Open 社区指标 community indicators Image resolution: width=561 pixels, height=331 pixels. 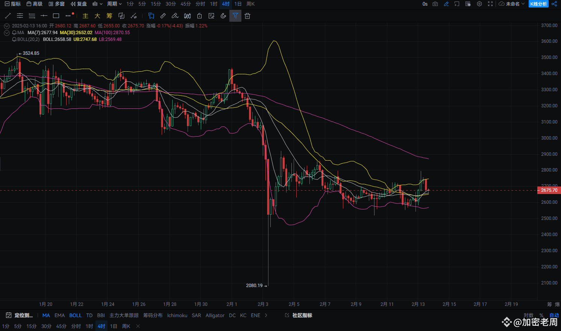point(299,315)
